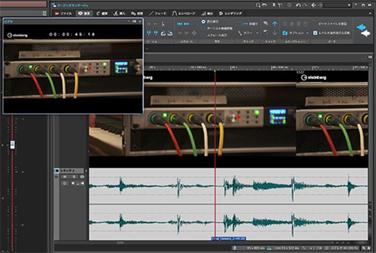This screenshot has height=253, width=376.
Task: Toggle the checkbox in the peak group
Action: [x=315, y=33]
